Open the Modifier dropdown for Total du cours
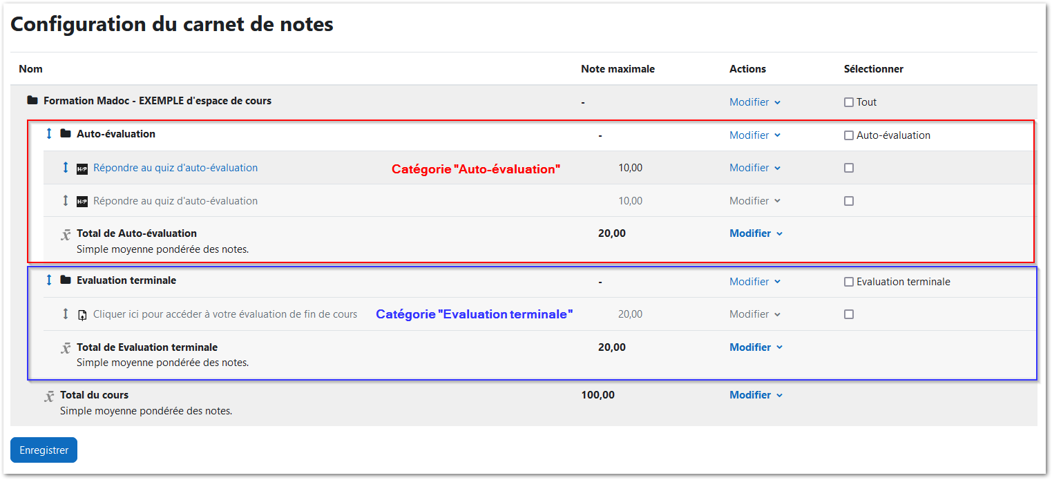This screenshot has width=1052, height=480. [x=756, y=394]
